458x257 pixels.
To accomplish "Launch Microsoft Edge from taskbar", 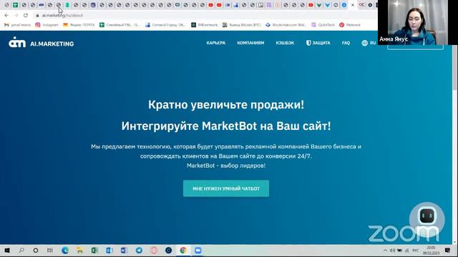I will 65,251.
